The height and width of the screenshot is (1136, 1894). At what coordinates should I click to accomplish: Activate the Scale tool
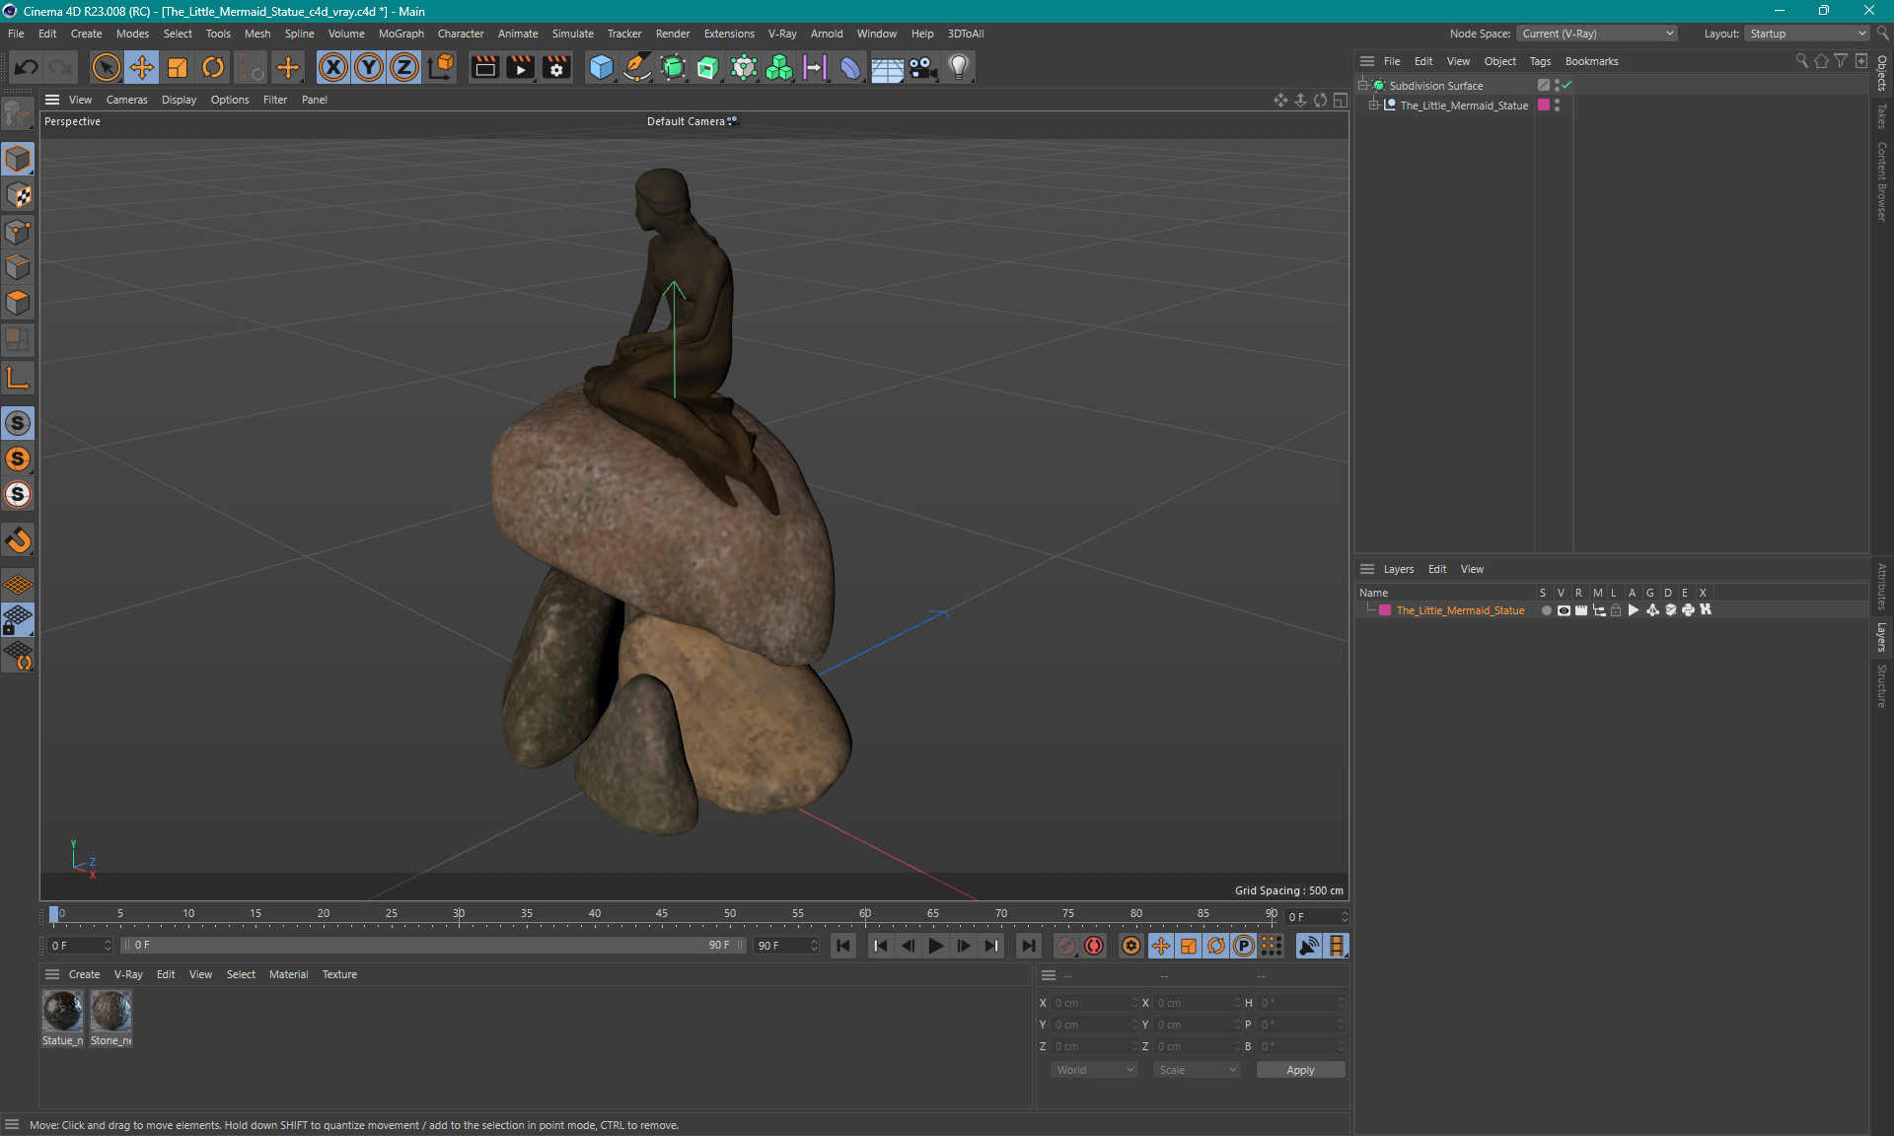click(x=178, y=67)
